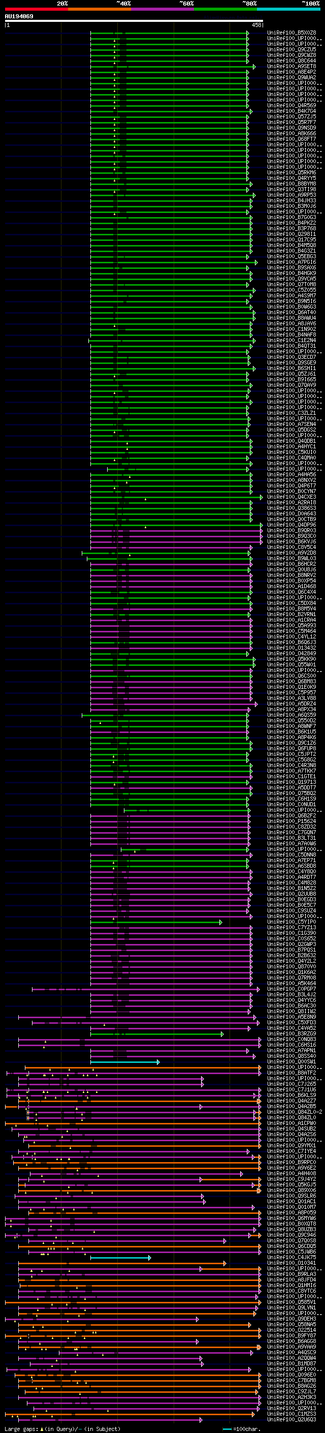
Task: Select hit label UniRef100_B6KVJ6
Action: [x=291, y=541]
